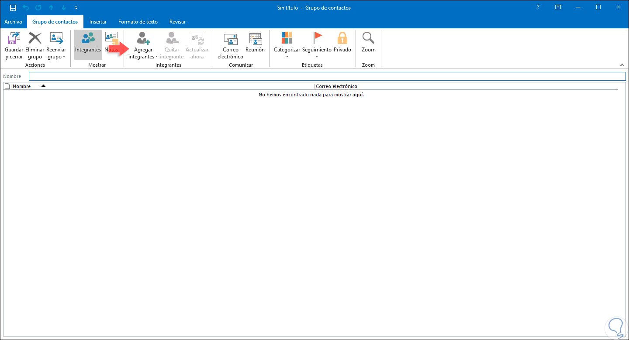Click Guardar y cerrar button
The width and height of the screenshot is (629, 340).
(x=14, y=46)
